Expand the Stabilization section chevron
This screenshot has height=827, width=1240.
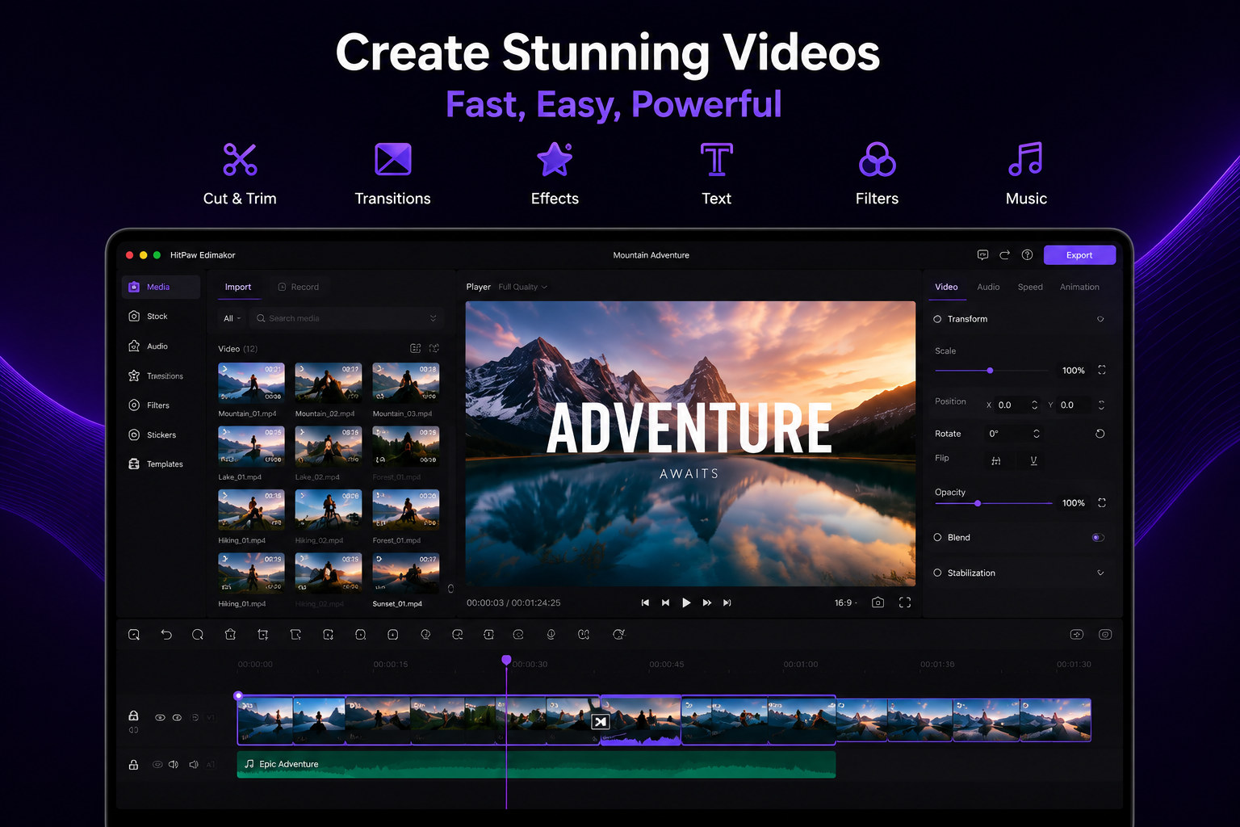(x=1100, y=573)
